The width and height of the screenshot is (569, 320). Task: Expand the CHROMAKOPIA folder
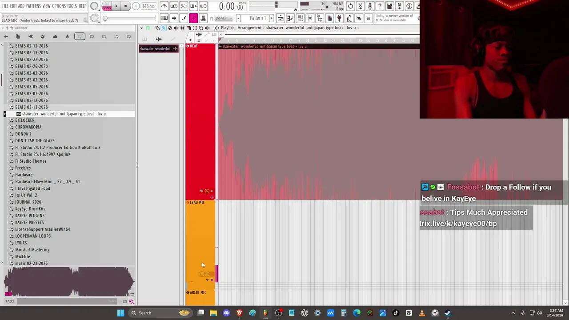coord(28,127)
